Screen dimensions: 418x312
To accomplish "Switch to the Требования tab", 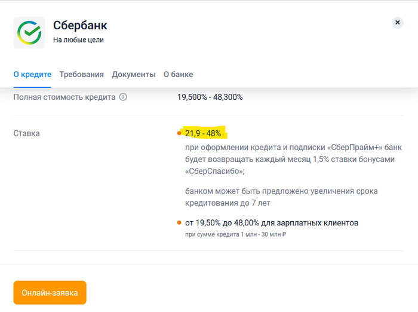I will click(x=81, y=75).
